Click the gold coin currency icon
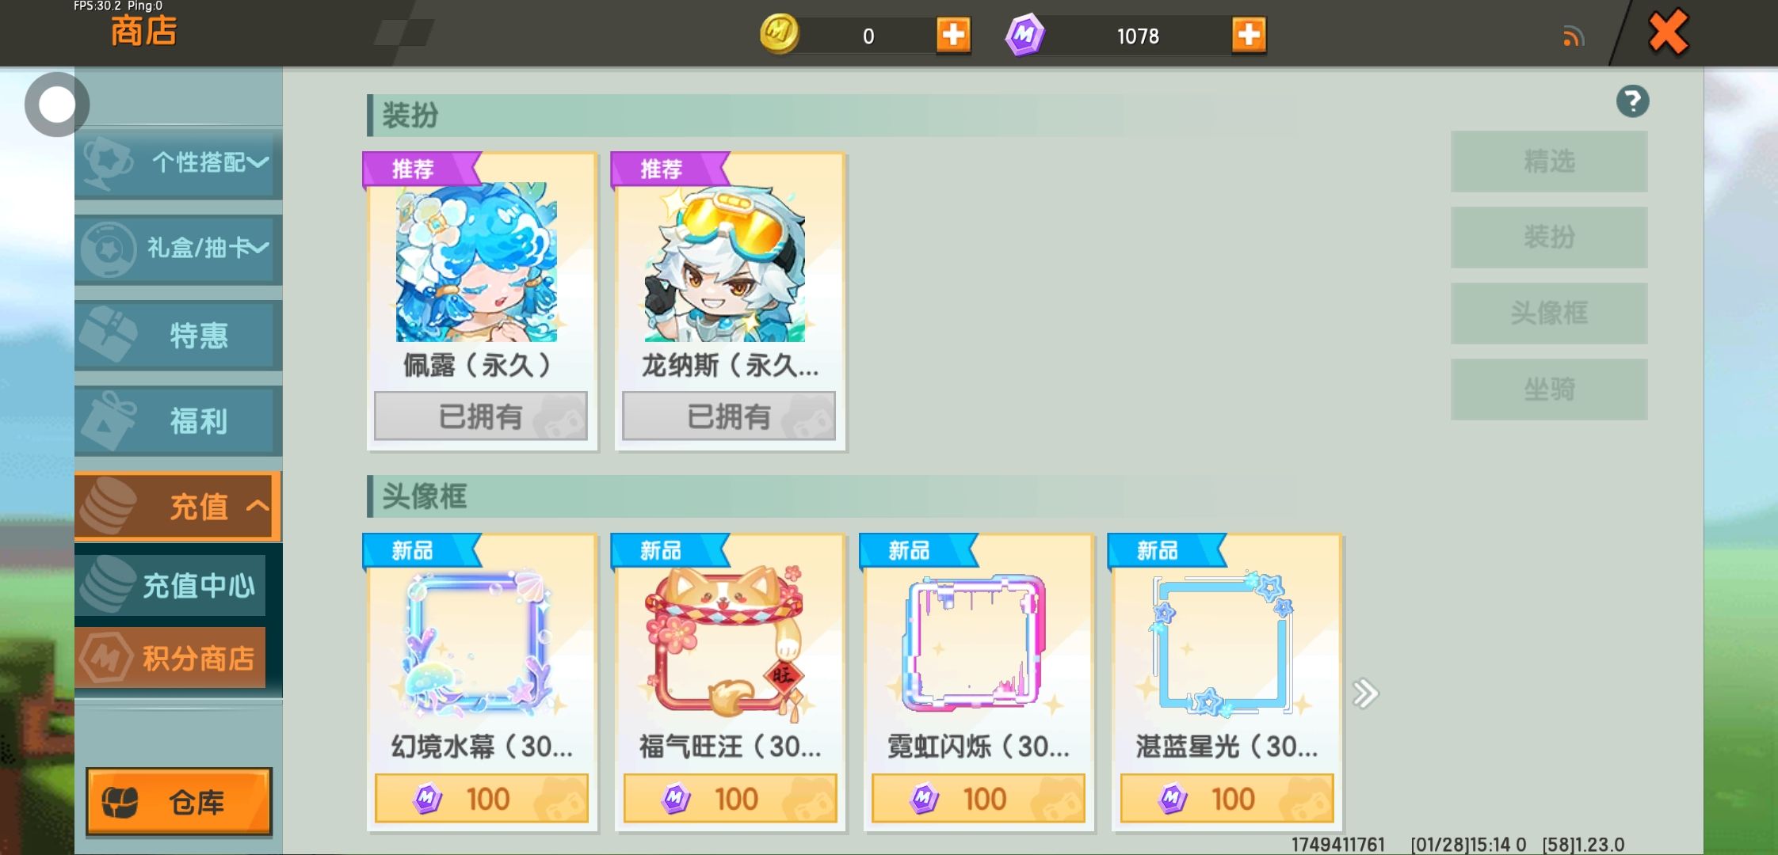 (x=780, y=34)
